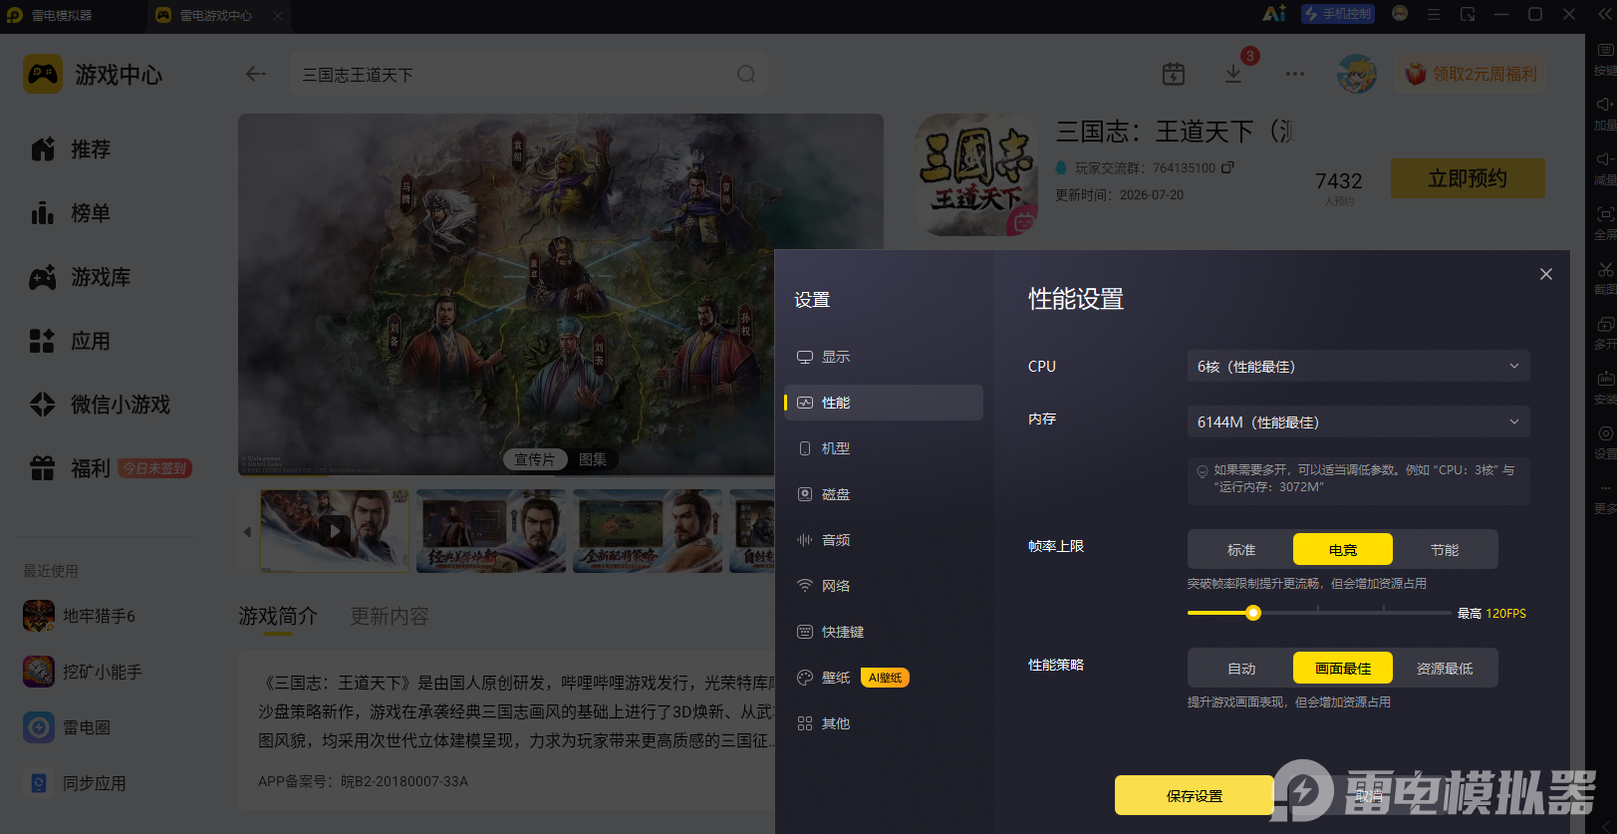
Task: Click the 游戏中心 controller logo
Action: point(43,74)
